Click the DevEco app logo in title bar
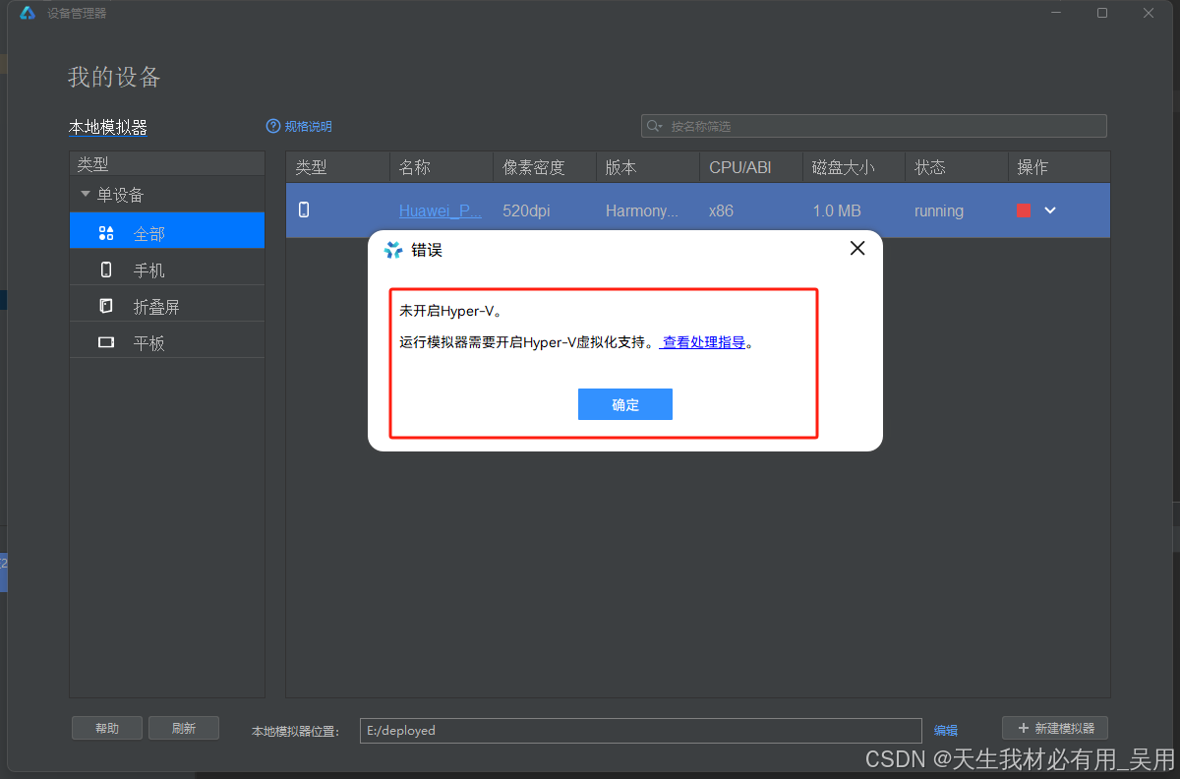The image size is (1180, 779). pyautogui.click(x=28, y=13)
